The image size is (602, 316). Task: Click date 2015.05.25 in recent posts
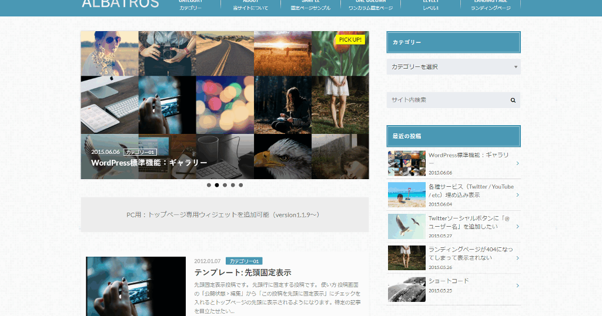tap(440, 291)
